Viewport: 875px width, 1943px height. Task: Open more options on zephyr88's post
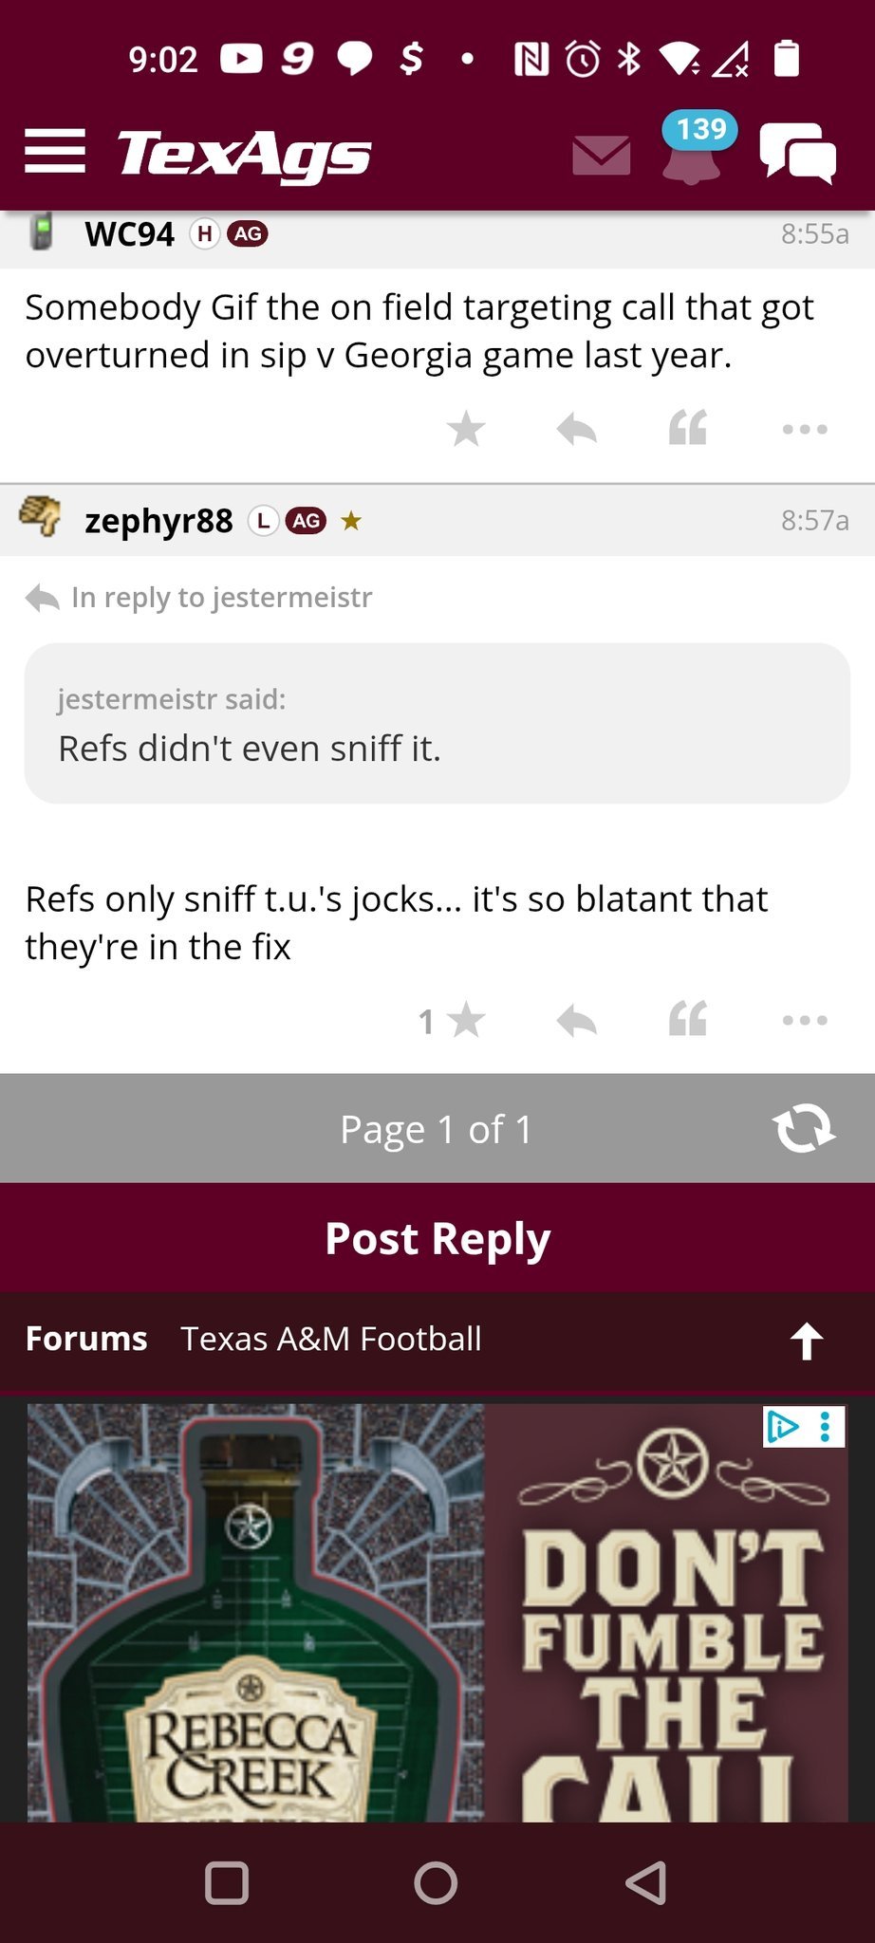coord(805,1021)
